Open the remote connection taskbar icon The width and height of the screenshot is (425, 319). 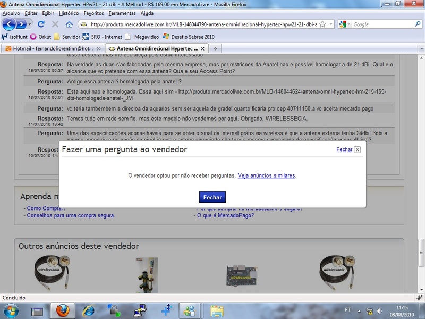click(140, 311)
